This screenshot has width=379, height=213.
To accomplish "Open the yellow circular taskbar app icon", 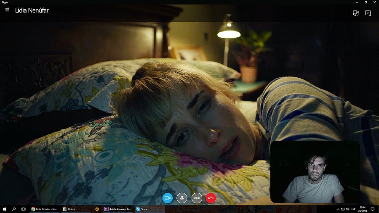I will 97,209.
